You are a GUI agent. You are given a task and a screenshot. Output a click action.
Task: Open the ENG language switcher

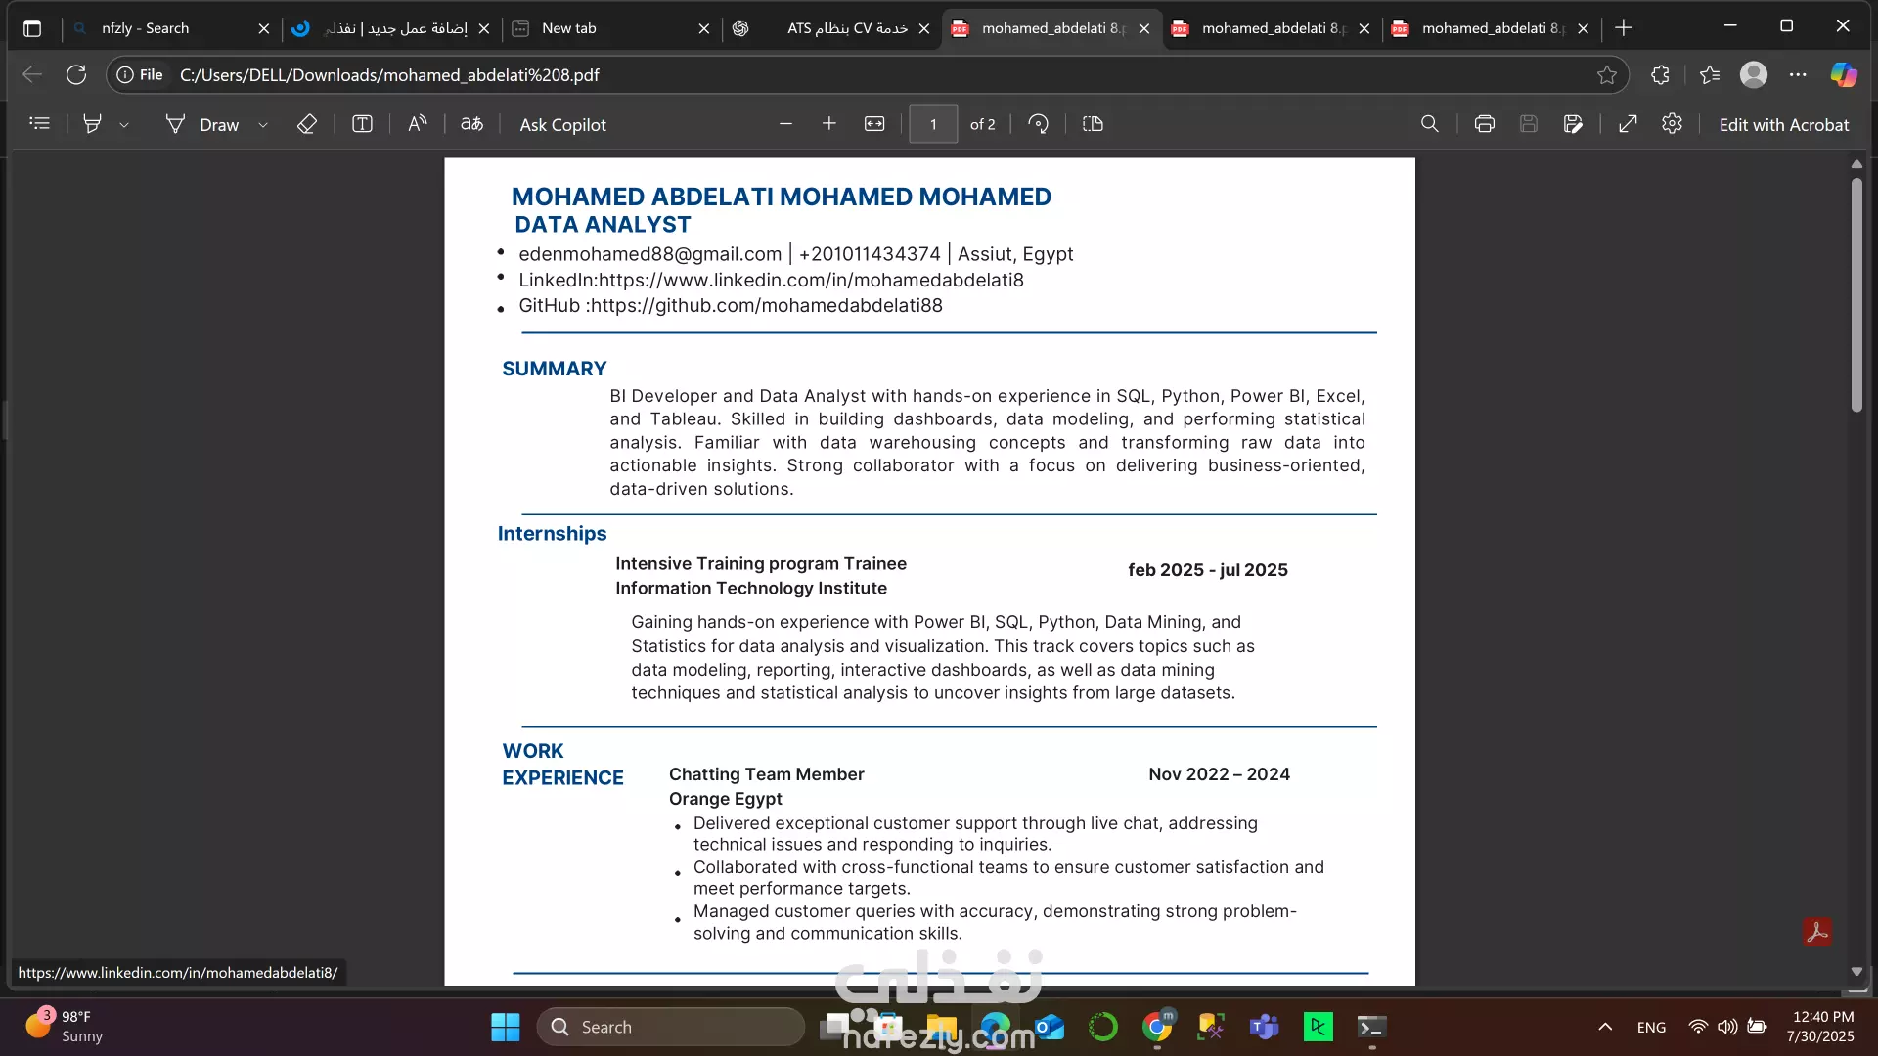click(x=1651, y=1027)
